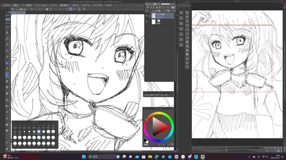This screenshot has height=160, width=286.
Task: Click the navigator preview image
Action: coord(237,74)
